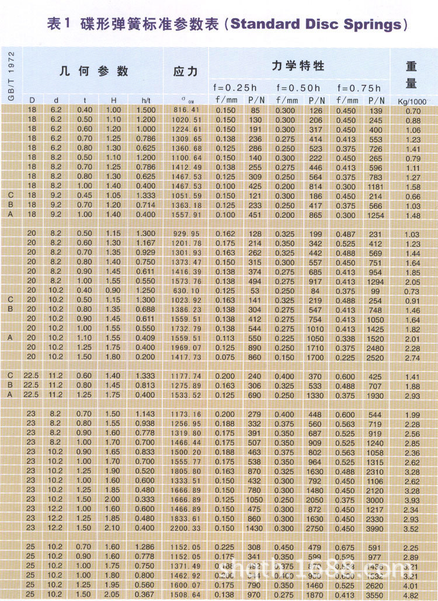Select the stress value '1508. 64'
The image size is (438, 601).
[x=186, y=595]
